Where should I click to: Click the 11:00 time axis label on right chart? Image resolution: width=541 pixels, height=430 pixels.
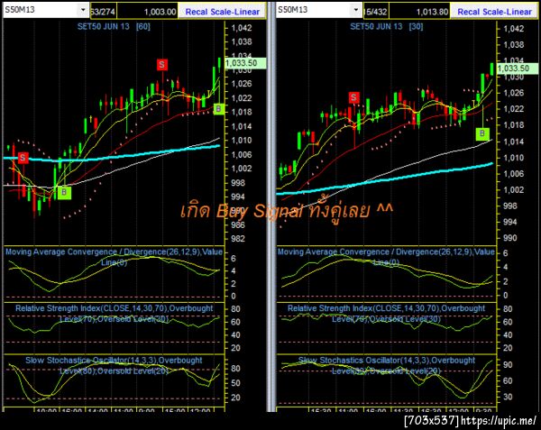(x=348, y=411)
